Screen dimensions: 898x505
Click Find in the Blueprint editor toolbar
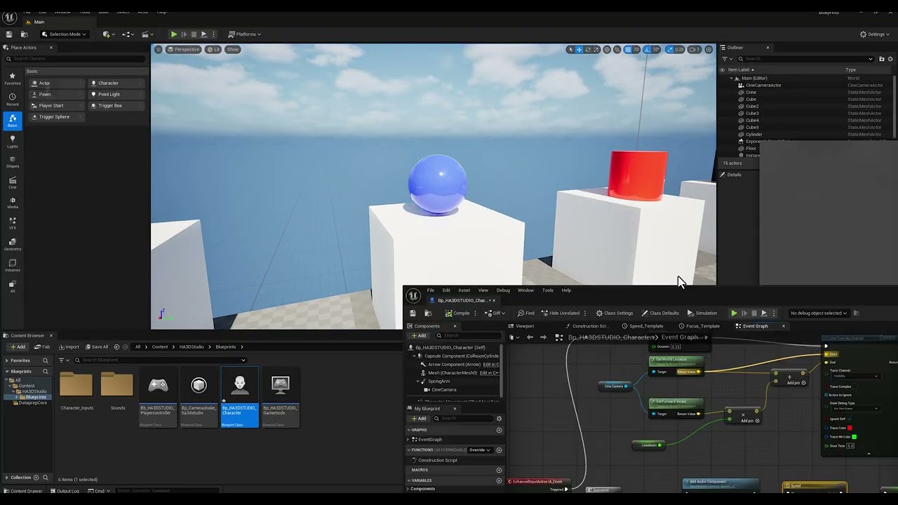coord(526,314)
